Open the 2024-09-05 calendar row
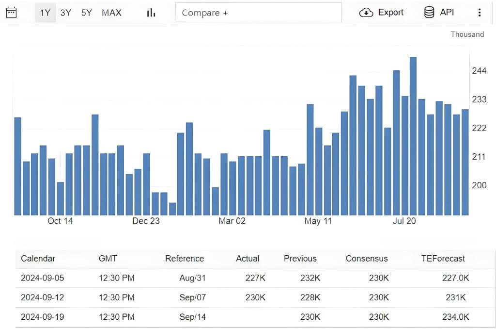The width and height of the screenshot is (496, 329). point(42,278)
